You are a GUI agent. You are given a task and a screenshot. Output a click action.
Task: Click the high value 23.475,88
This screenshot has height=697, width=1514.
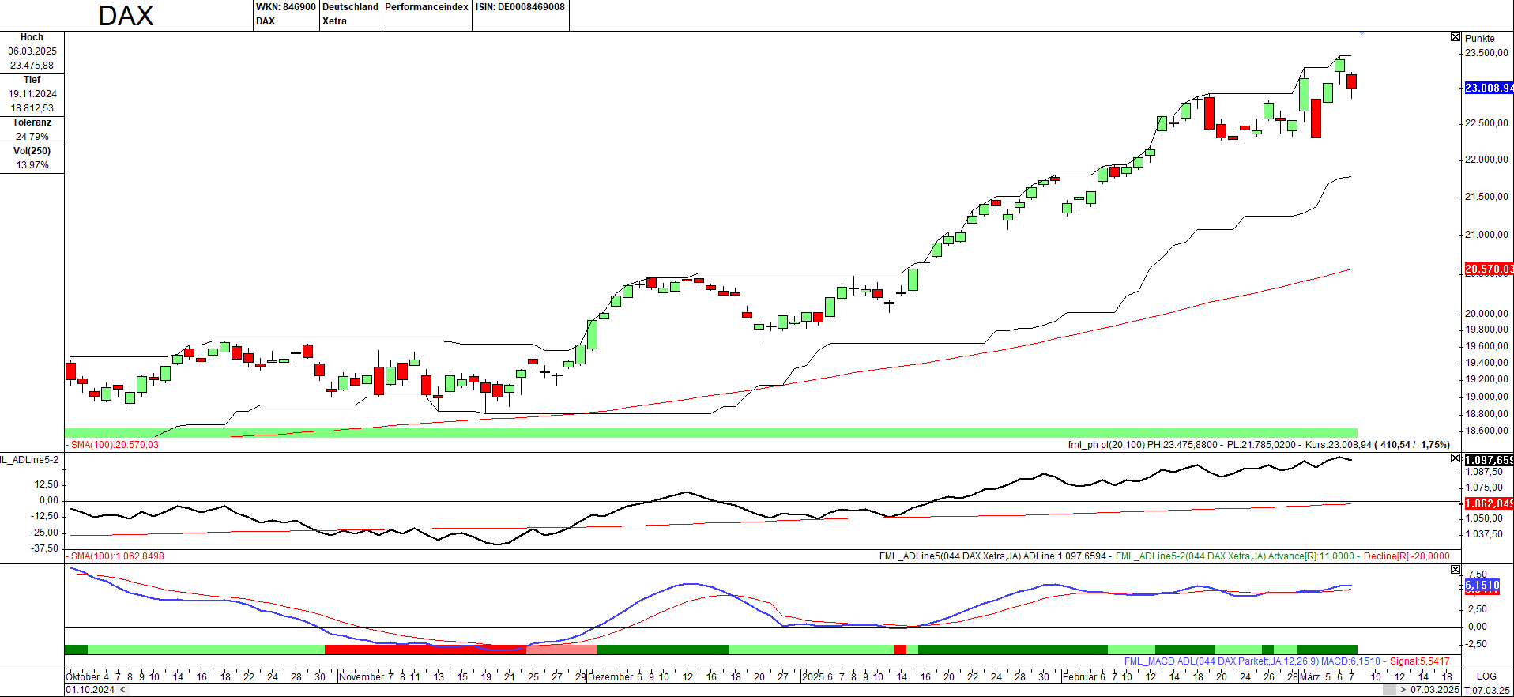[32, 66]
